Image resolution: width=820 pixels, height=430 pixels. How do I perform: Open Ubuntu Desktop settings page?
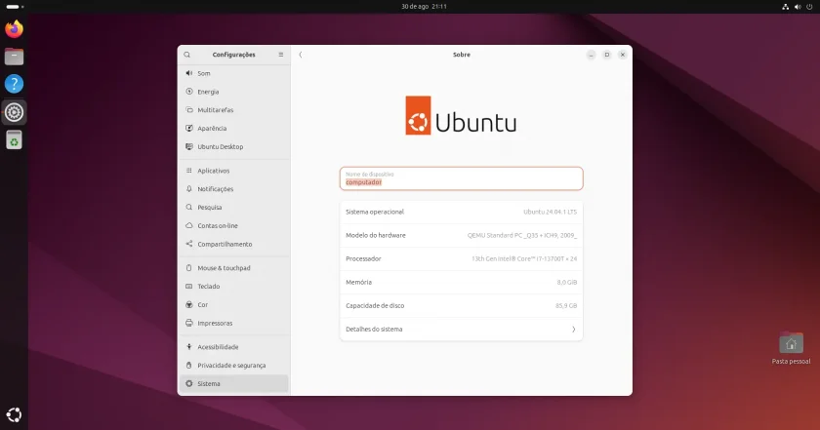coord(233,146)
